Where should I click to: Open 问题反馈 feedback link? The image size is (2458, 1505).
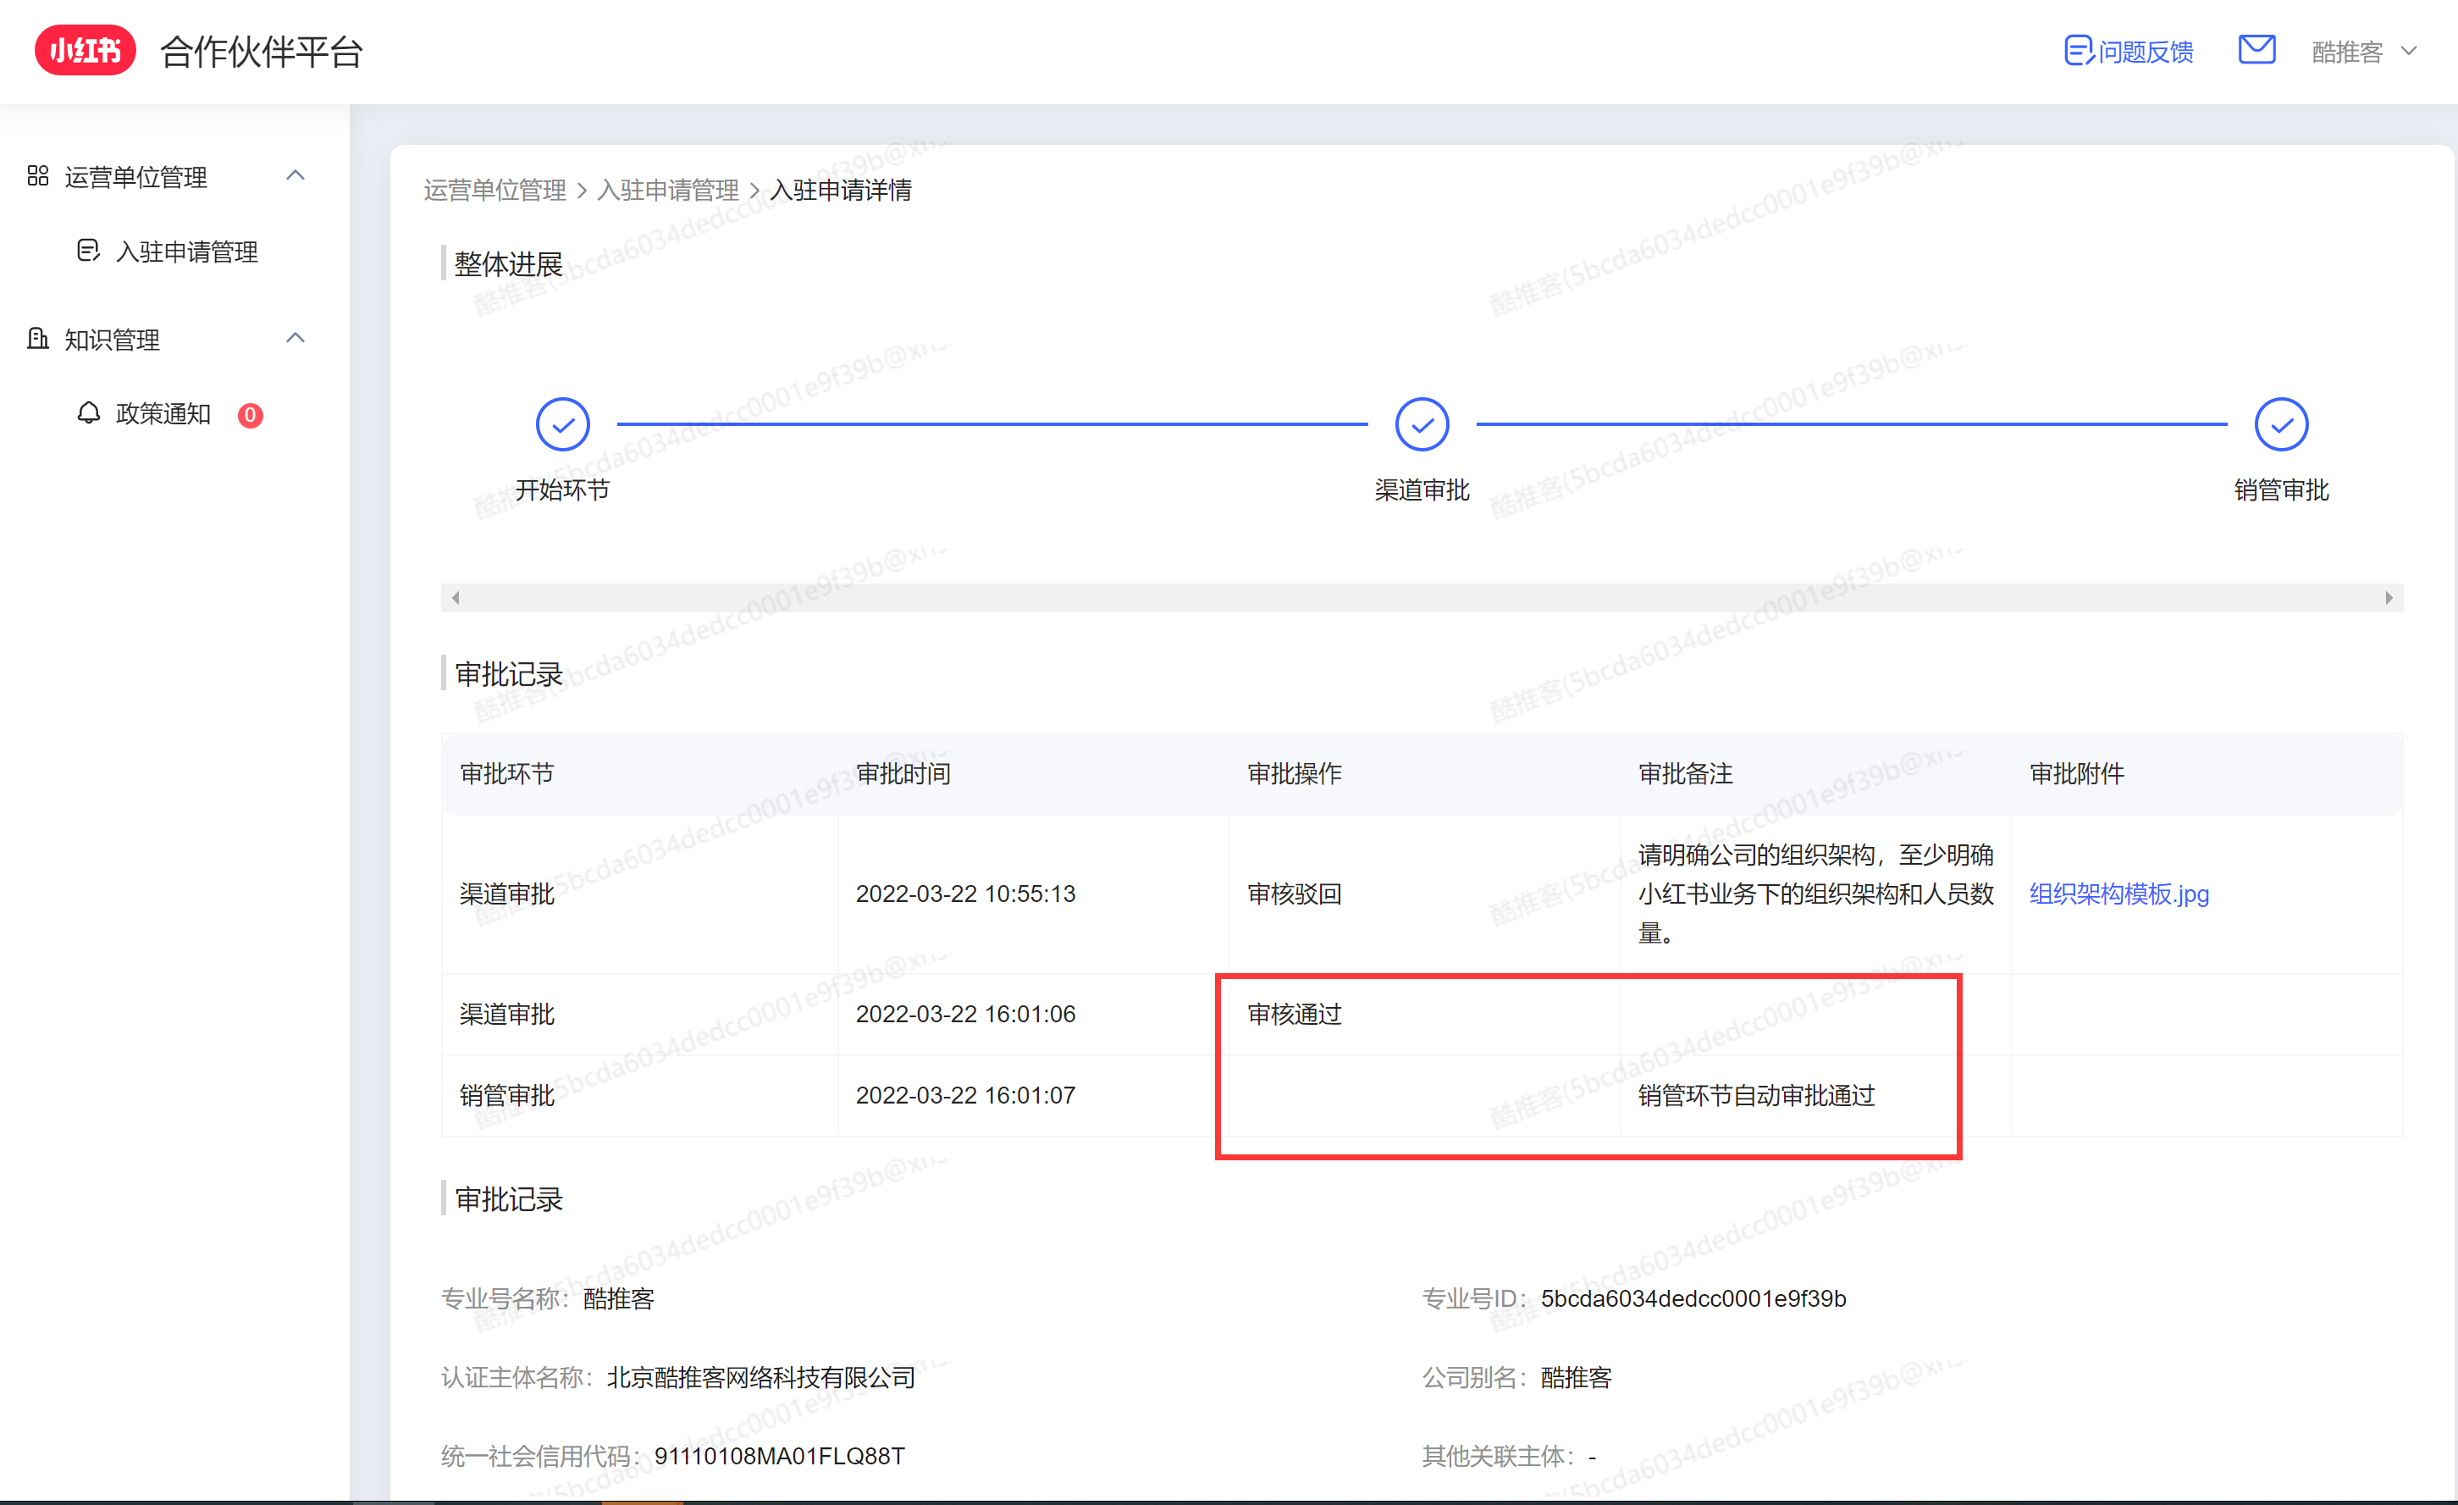coord(2145,51)
